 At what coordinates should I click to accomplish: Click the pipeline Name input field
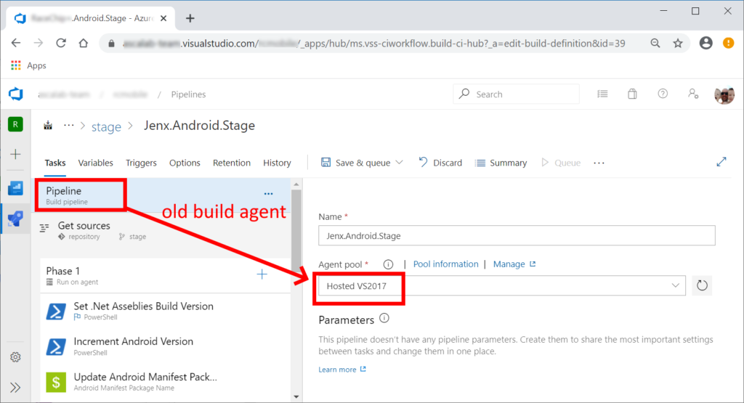[x=517, y=236]
